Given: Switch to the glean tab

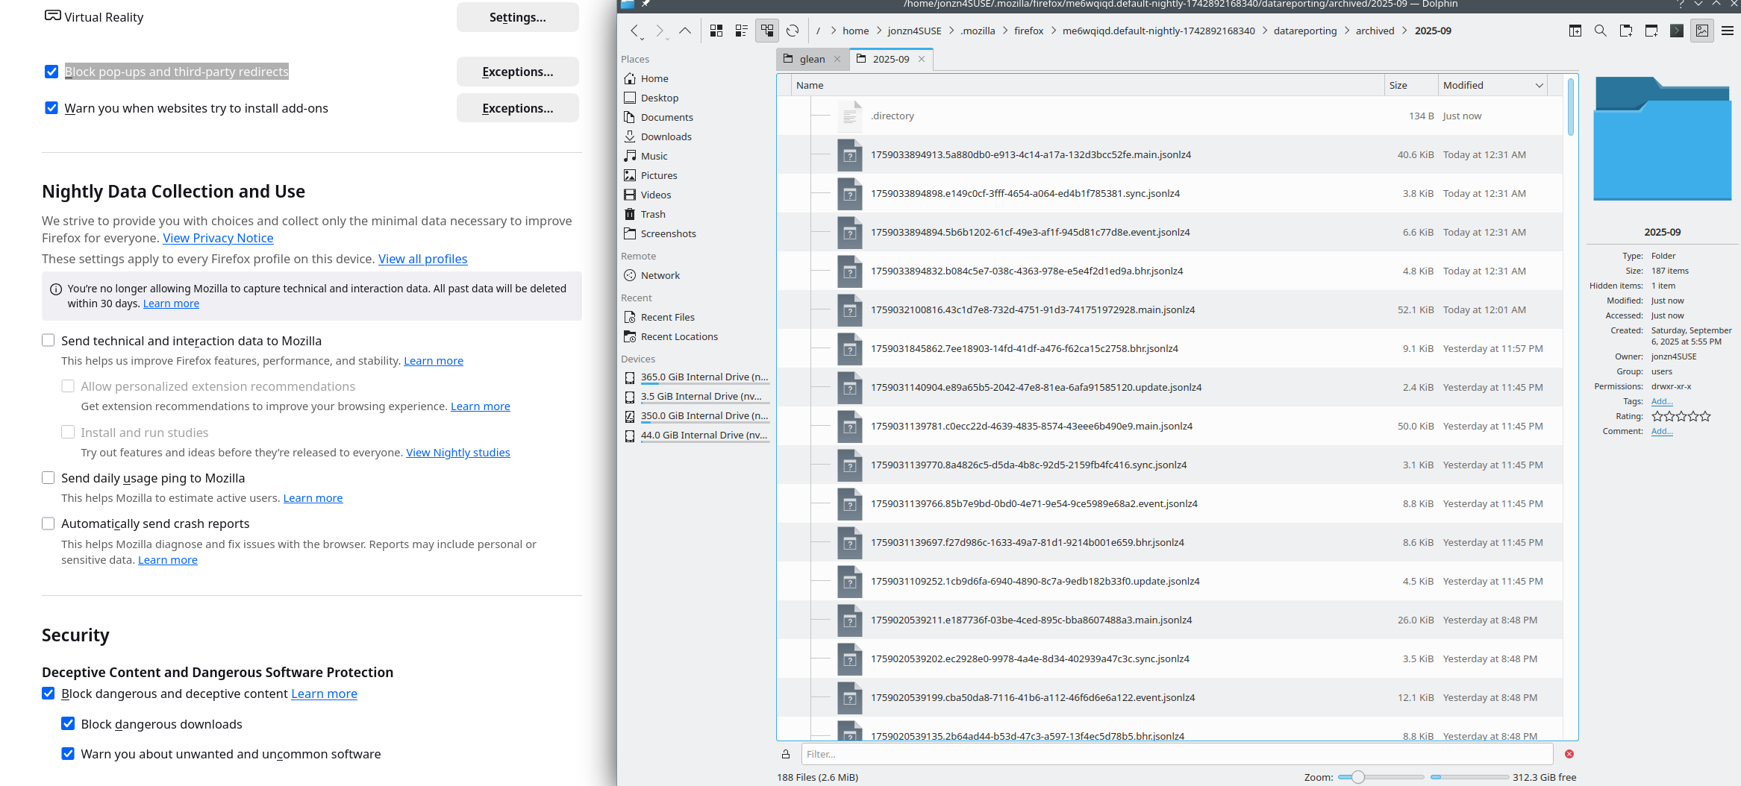Looking at the screenshot, I should coord(811,59).
